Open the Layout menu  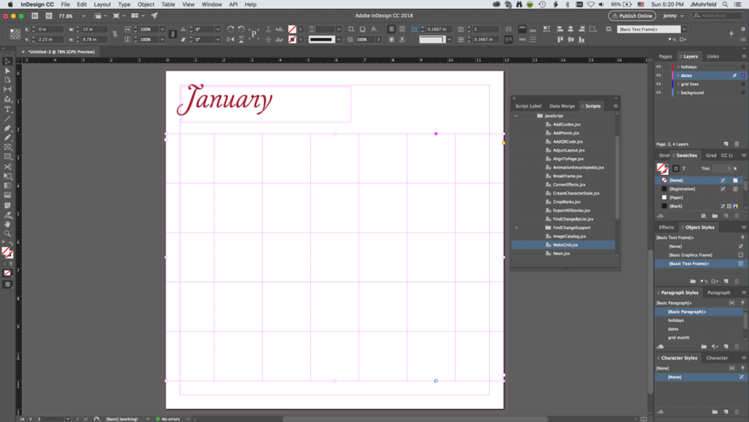pyautogui.click(x=102, y=4)
